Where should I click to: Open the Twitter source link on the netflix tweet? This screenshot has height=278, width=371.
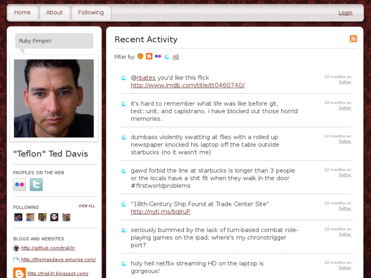pos(345,268)
